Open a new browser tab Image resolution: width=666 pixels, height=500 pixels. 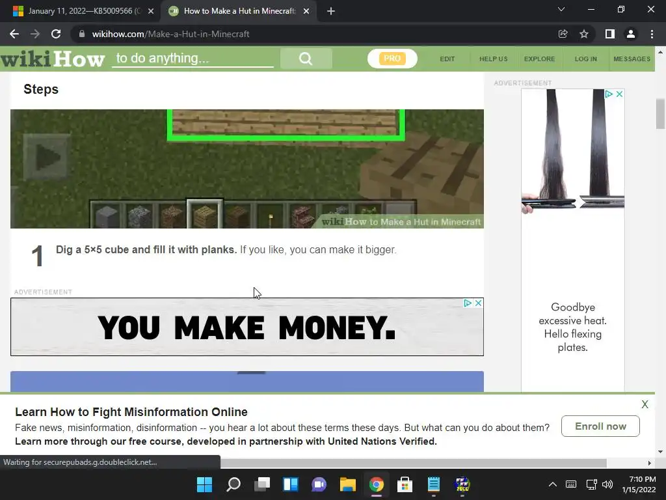click(x=331, y=11)
